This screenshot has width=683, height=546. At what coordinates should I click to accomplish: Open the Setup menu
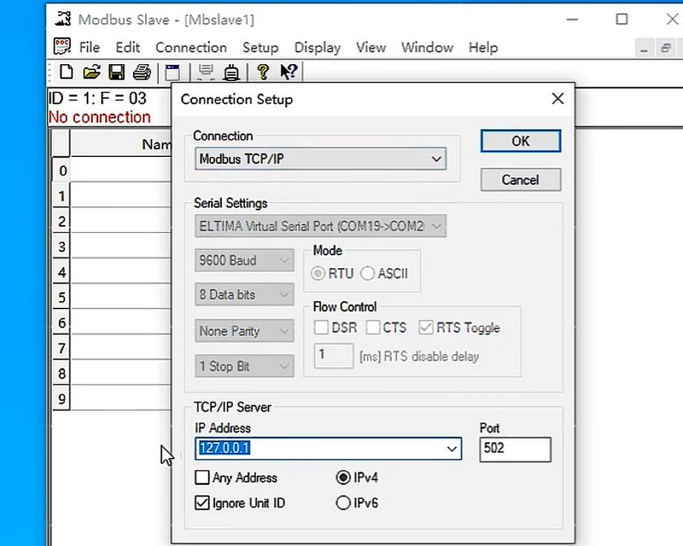(260, 47)
